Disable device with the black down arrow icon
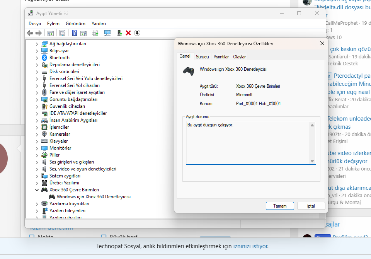This screenshot has height=259, width=371. coord(137,33)
